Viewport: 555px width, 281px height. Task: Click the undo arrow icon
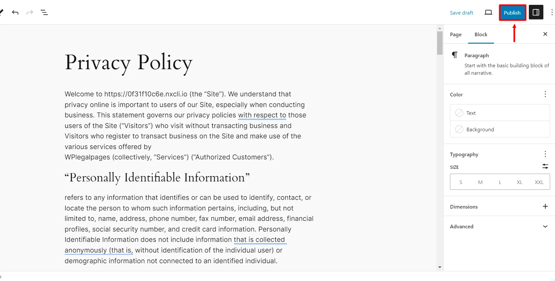point(15,12)
